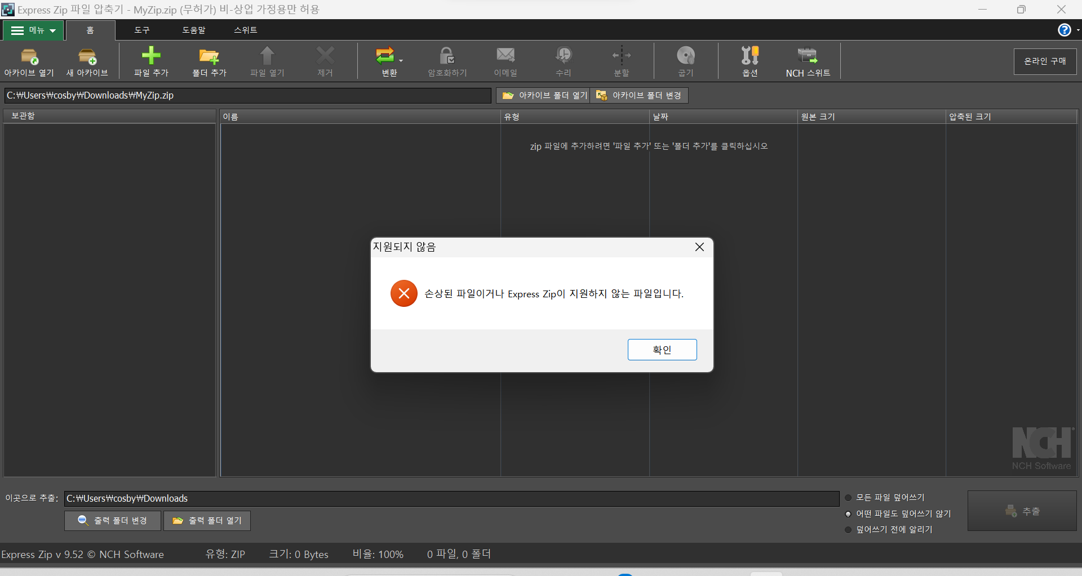Click the 파일 열기 arrow icon
1082x576 pixels.
pos(267,55)
